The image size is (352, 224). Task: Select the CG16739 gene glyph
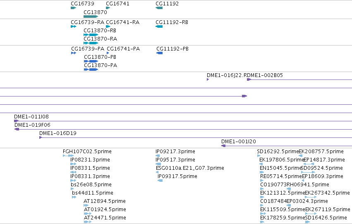[x=73, y=8]
